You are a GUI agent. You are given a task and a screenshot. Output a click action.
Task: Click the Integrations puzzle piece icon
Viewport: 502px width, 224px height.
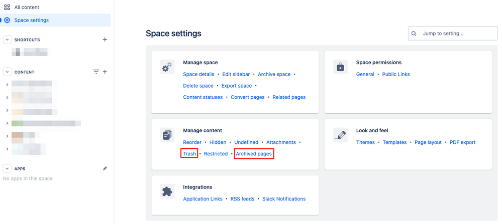click(x=167, y=191)
